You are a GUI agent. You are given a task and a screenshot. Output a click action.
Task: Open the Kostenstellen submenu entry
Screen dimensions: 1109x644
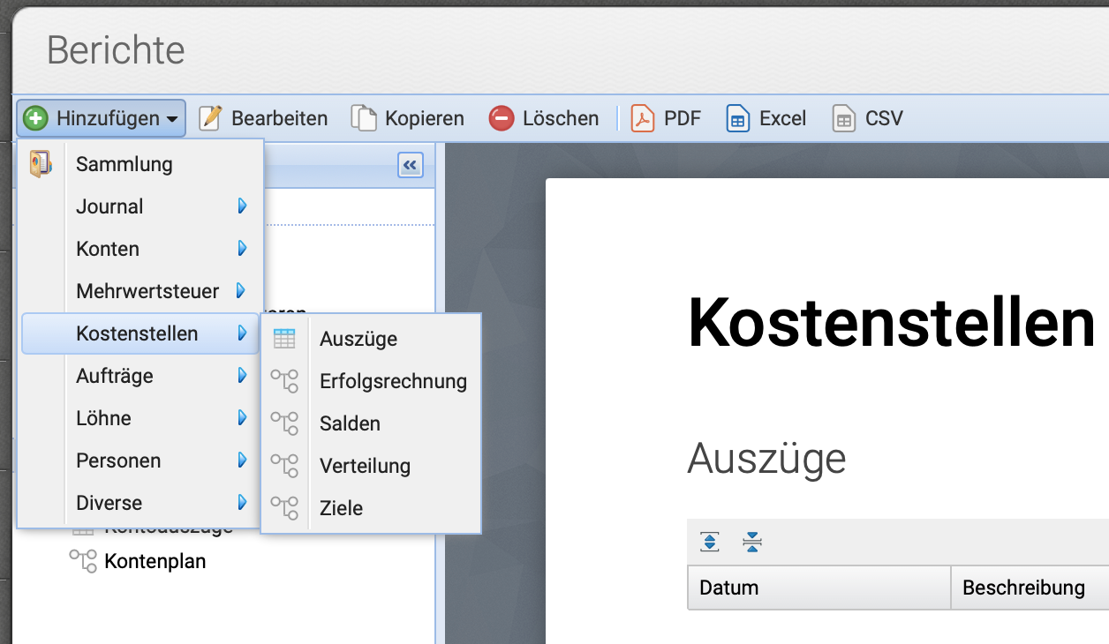coord(140,333)
